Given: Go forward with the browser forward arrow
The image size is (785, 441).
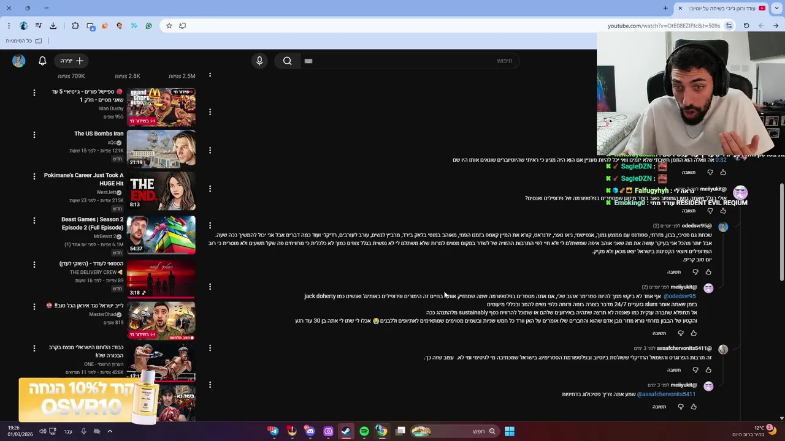Looking at the screenshot, I should pos(761,26).
